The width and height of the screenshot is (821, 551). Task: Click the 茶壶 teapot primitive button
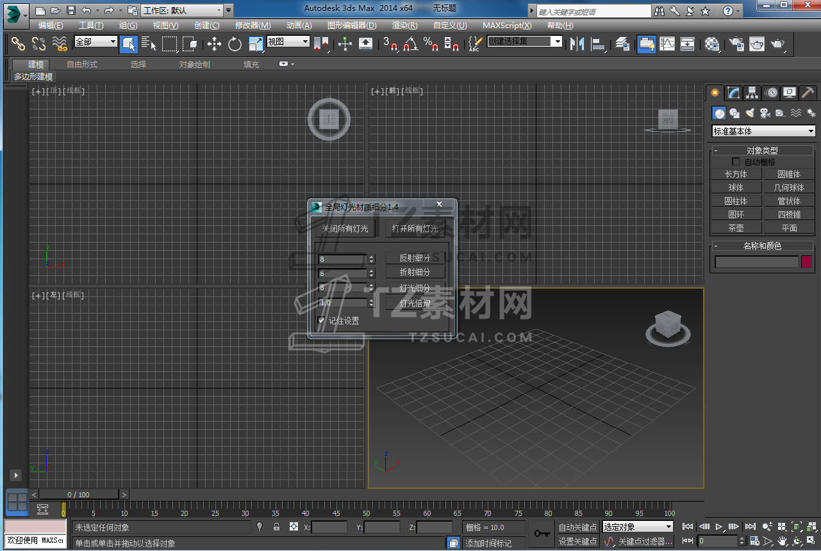736,228
